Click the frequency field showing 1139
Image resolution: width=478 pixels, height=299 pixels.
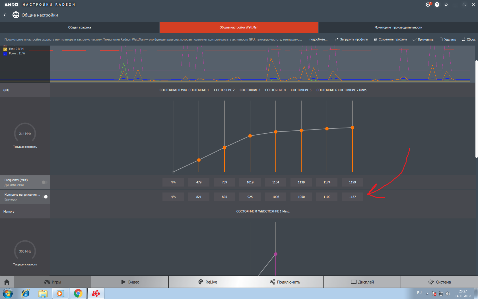(301, 182)
